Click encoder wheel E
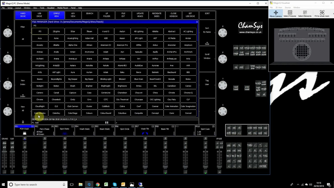This screenshot has width=334, height=188. point(223,33)
